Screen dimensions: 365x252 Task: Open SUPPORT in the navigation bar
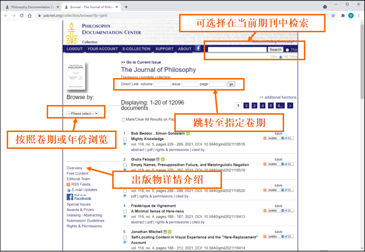[164, 49]
